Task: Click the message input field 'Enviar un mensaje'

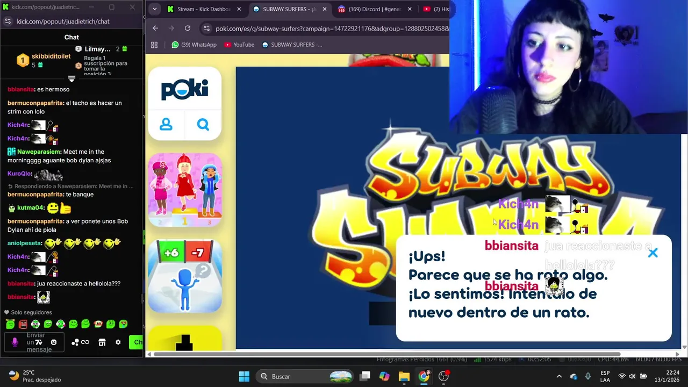Action: (34, 342)
